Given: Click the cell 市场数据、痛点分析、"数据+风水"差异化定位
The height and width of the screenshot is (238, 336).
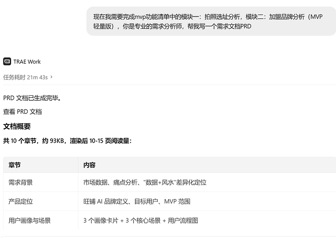Looking at the screenshot, I should click(x=207, y=183).
